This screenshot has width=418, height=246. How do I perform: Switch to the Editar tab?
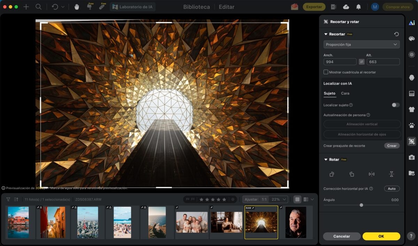pos(226,7)
